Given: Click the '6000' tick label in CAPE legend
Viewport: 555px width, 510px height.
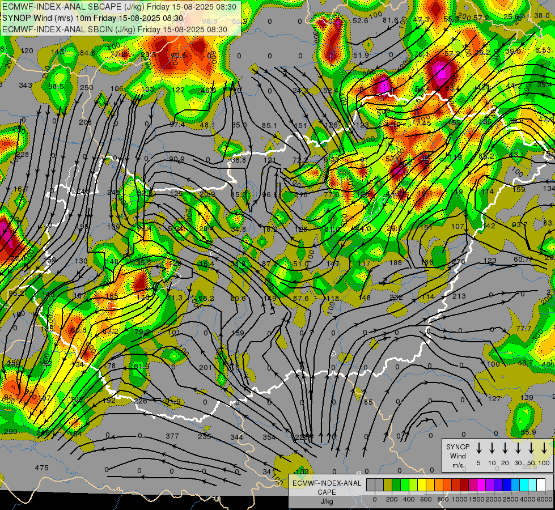Looking at the screenshot, I should 545,499.
